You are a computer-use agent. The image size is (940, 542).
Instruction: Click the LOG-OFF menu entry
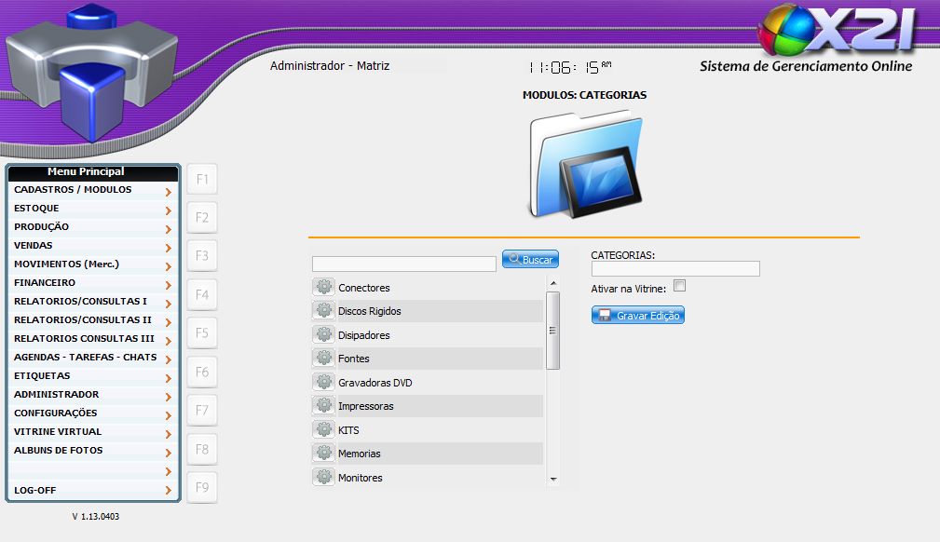coord(35,490)
